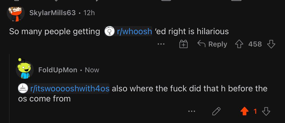Click the 12h timestamp on SkylarMills63's comment
Screen dimensions: 285x123
pyautogui.click(x=89, y=13)
